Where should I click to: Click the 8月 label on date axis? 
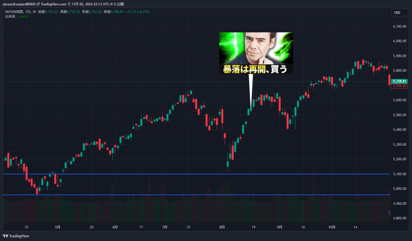point(222,227)
